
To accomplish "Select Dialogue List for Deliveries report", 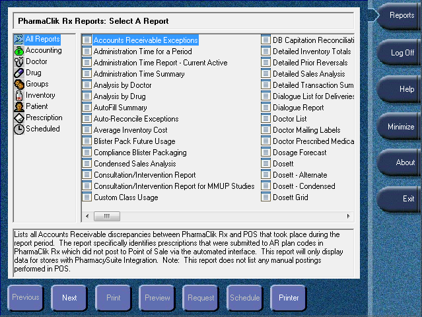I will click(313, 96).
